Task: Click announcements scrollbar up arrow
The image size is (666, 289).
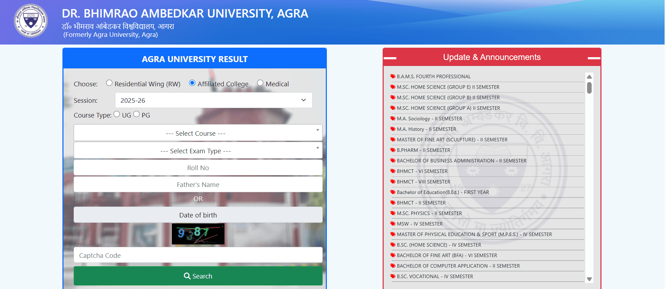Action: coord(589,77)
